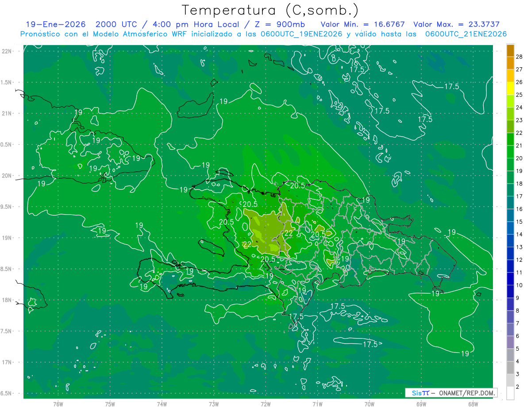Click the '71W' longitude axis label

pyautogui.click(x=317, y=404)
